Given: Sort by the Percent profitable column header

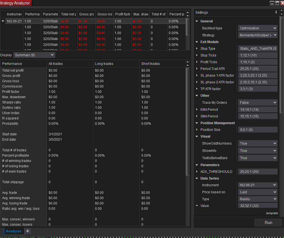Looking at the screenshot, I should [x=176, y=14].
